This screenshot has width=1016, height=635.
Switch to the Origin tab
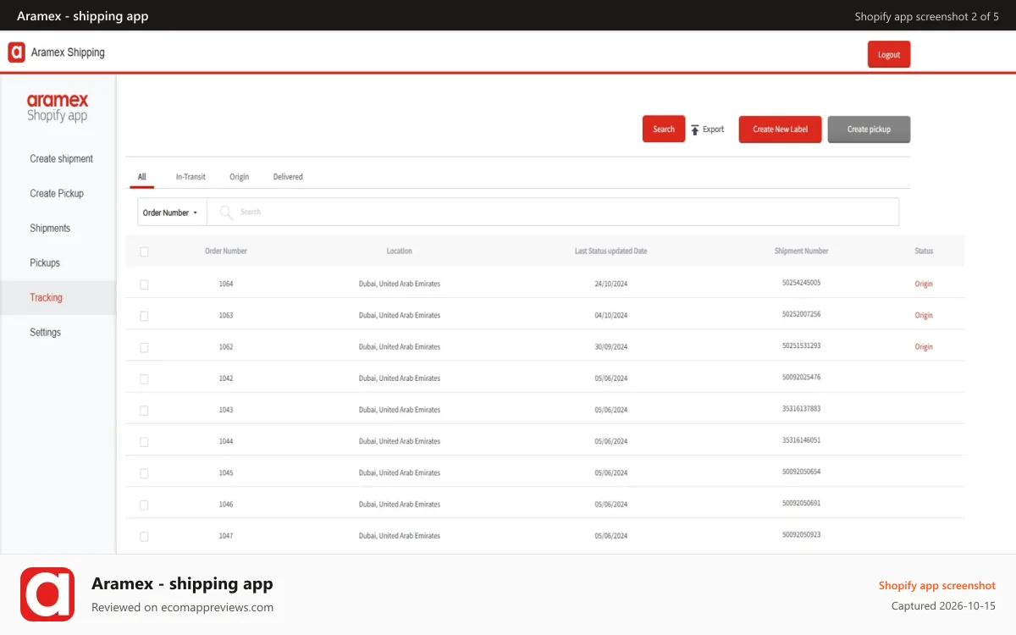pyautogui.click(x=240, y=177)
